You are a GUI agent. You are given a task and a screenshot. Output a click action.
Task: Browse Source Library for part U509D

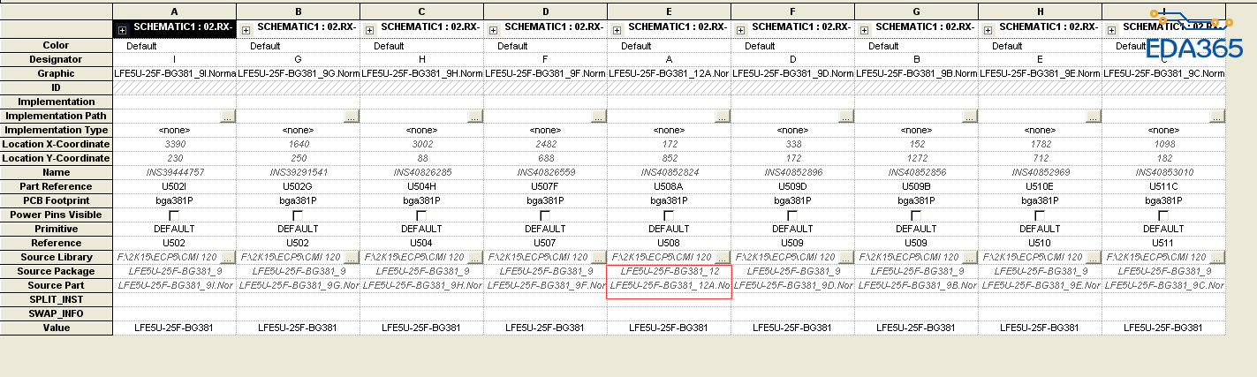[846, 257]
